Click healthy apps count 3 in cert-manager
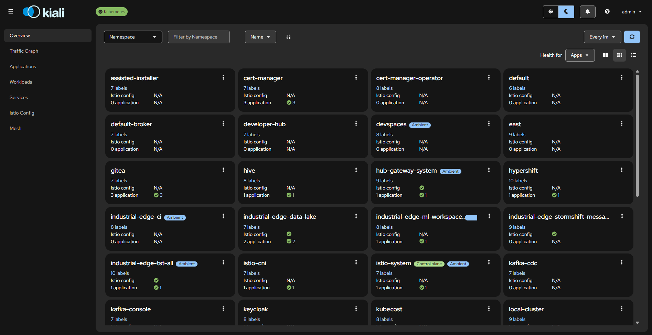Screen dimensions: 652x335 [291, 102]
